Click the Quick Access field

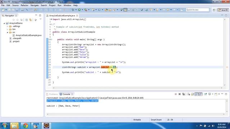(197, 10)
